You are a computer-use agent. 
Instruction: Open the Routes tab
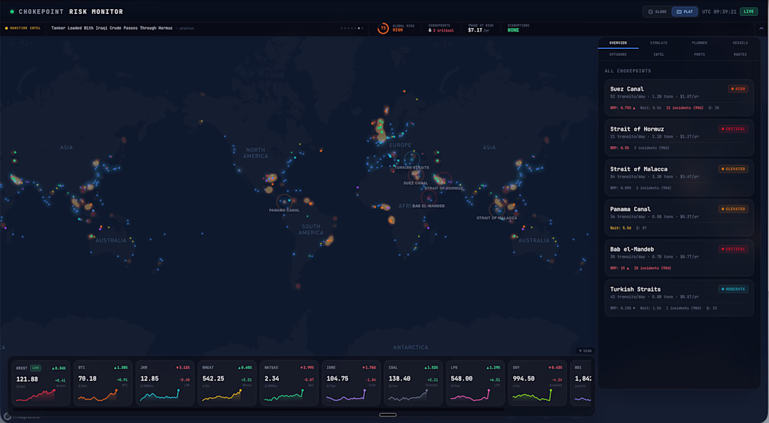tap(740, 55)
